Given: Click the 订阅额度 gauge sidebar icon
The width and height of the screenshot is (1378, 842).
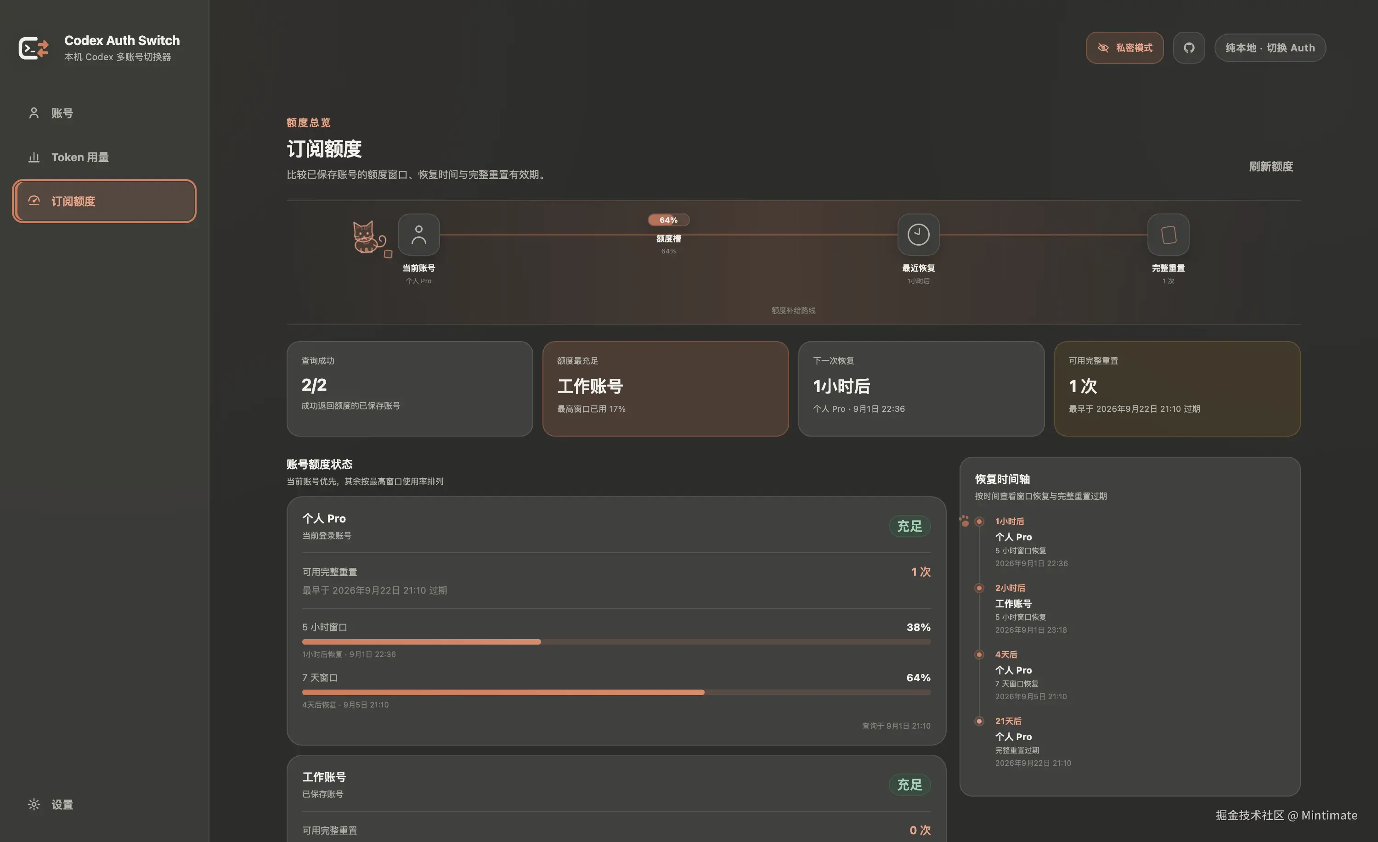Looking at the screenshot, I should point(34,201).
